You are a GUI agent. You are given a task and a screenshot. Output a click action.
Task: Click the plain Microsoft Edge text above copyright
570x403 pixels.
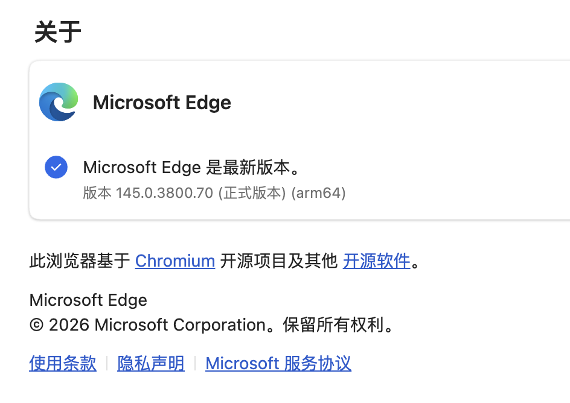click(88, 300)
